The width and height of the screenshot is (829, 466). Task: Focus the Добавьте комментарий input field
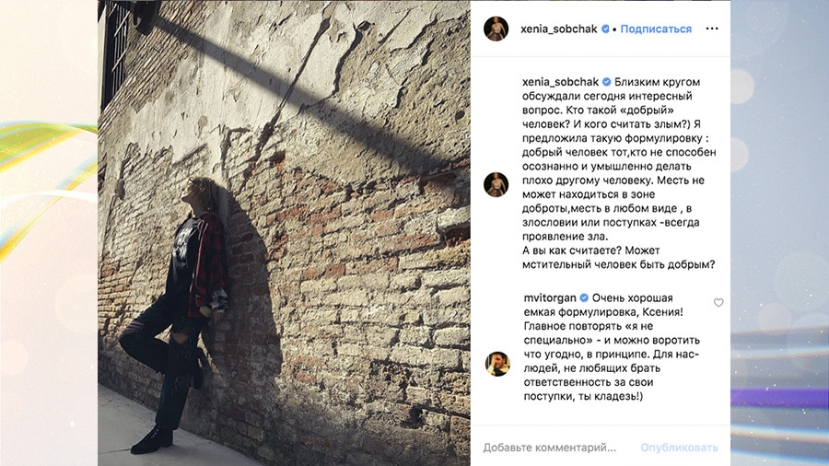tap(550, 448)
